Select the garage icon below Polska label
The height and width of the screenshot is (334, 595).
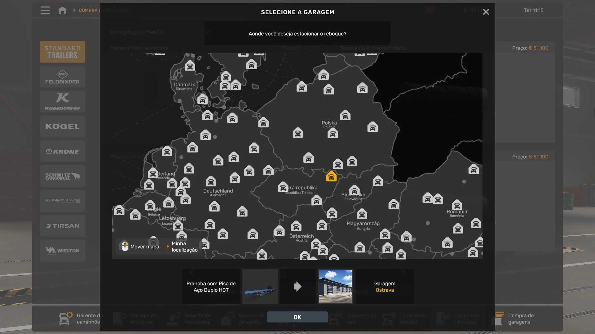(x=333, y=134)
